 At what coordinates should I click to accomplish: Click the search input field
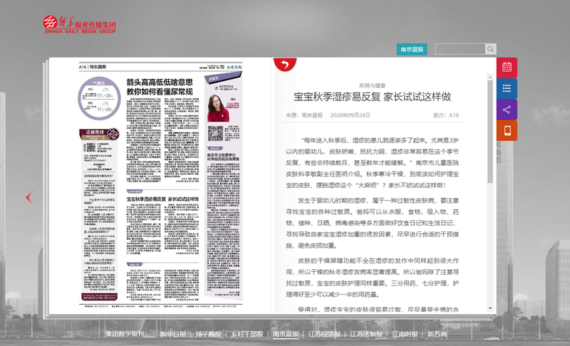[x=460, y=49]
